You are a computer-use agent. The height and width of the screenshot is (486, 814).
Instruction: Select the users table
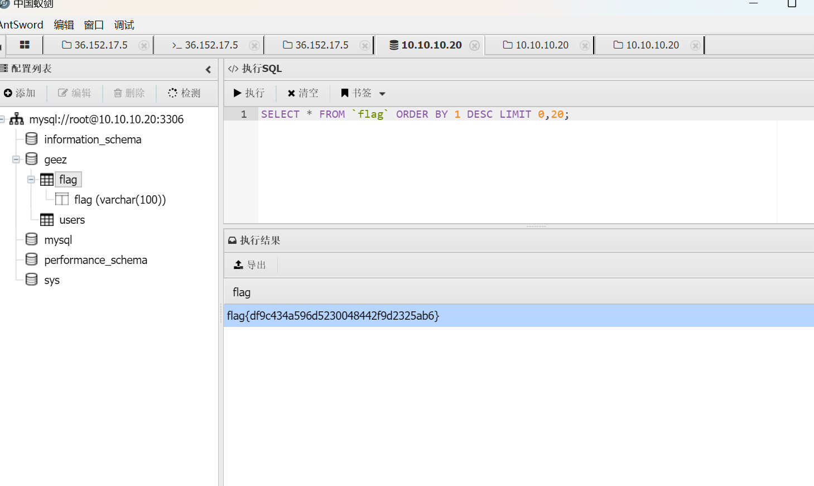point(72,220)
